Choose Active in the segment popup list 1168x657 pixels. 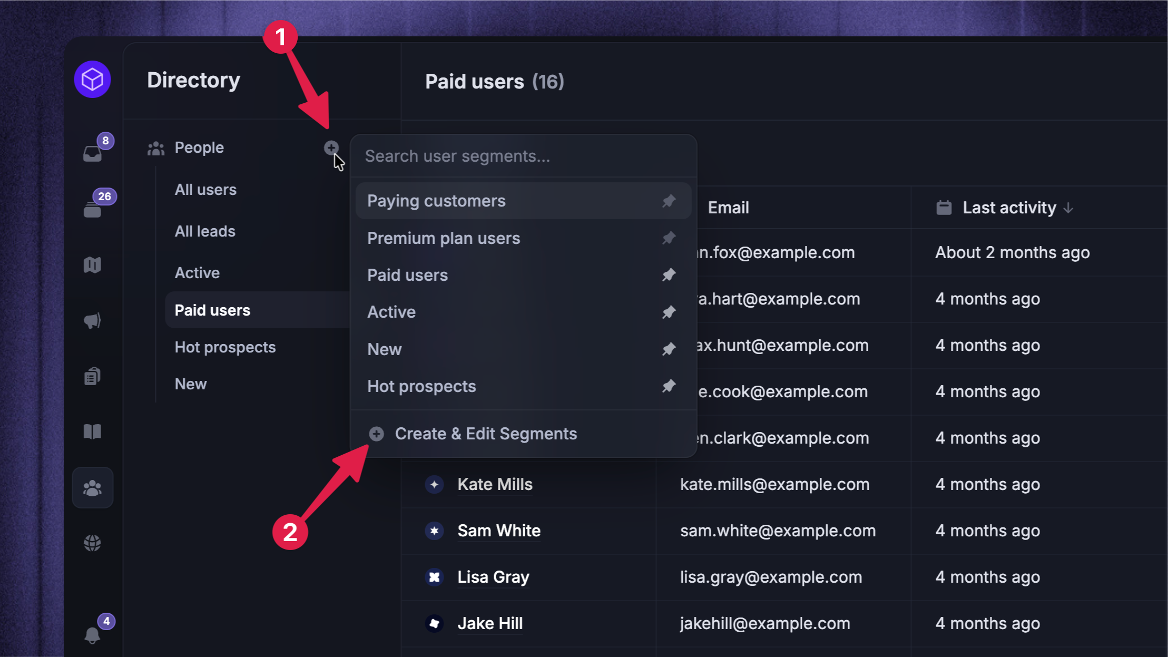[x=523, y=312]
